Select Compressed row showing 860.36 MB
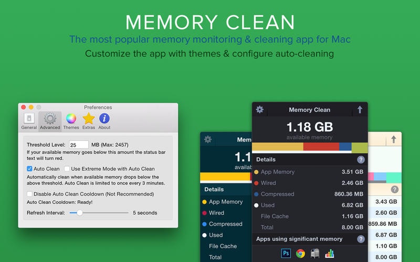 tap(310, 194)
